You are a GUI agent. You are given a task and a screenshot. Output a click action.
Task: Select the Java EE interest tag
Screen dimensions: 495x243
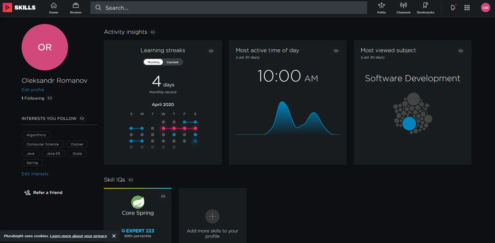[54, 153]
